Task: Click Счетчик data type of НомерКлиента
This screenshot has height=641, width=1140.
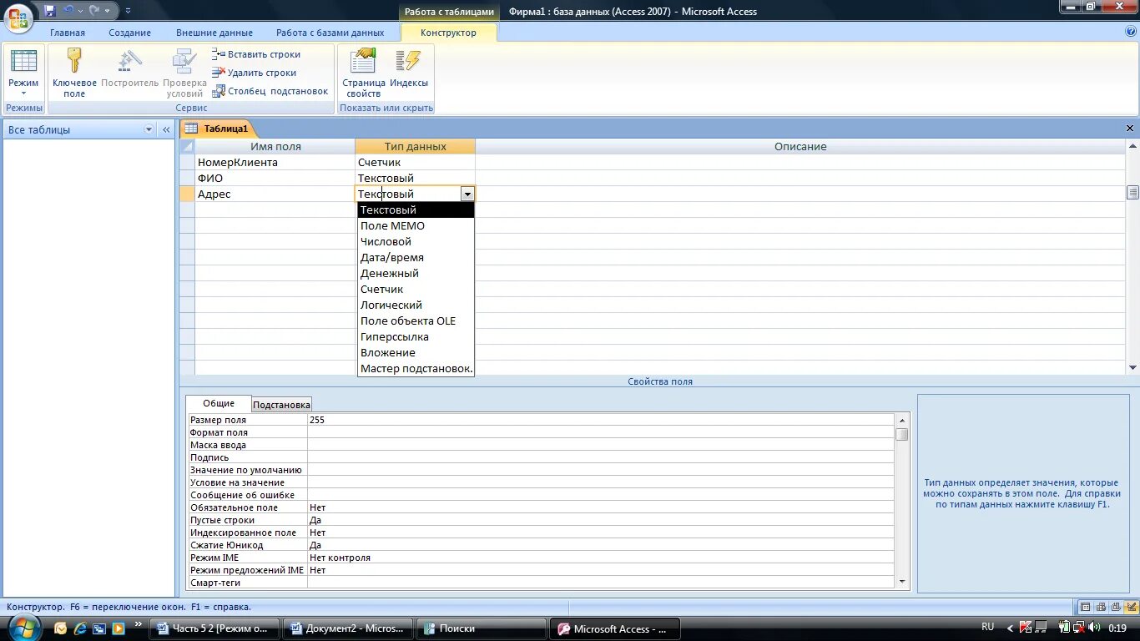Action: click(x=415, y=162)
